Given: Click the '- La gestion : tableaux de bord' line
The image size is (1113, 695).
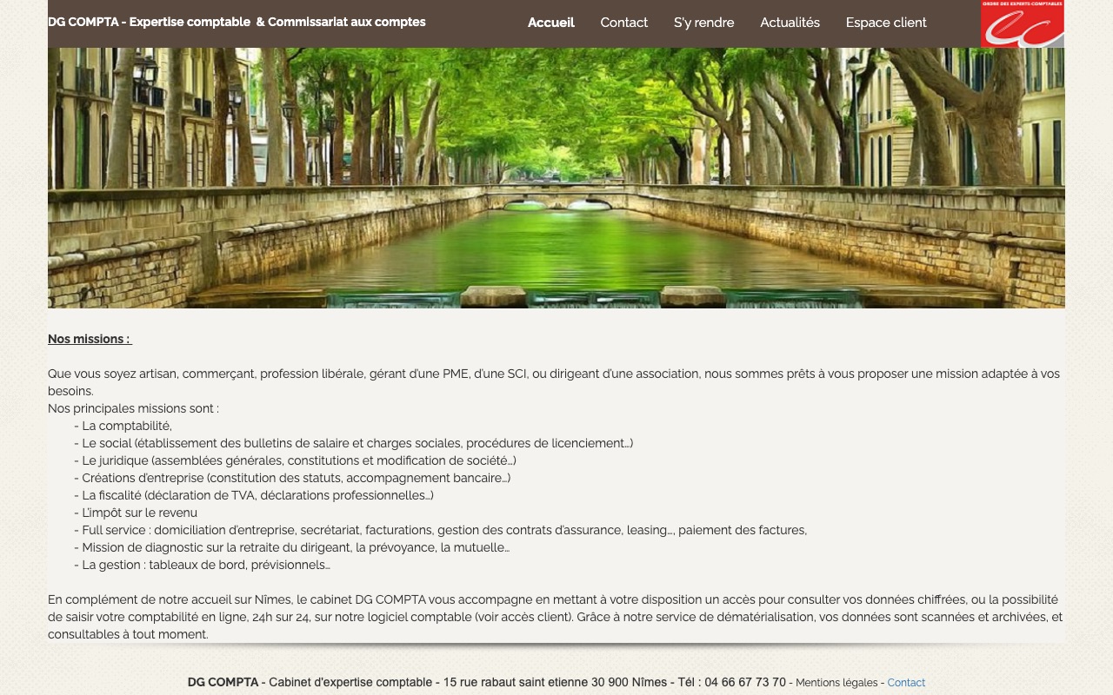Looking at the screenshot, I should click(x=202, y=565).
